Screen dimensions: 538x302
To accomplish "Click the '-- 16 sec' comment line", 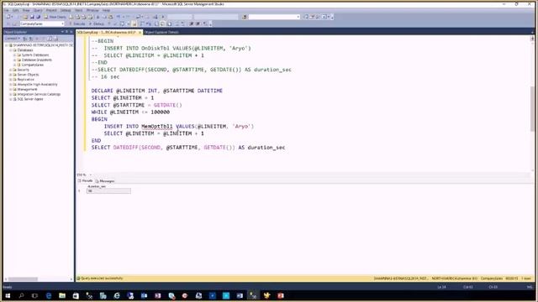I will click(106, 76).
